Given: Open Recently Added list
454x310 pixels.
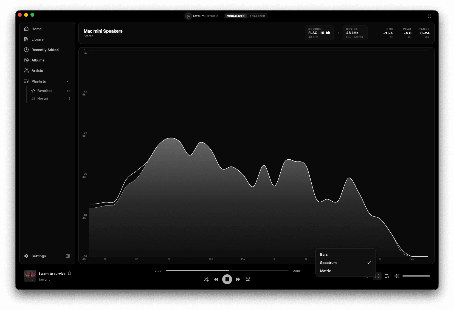Looking at the screenshot, I should tap(47, 50).
